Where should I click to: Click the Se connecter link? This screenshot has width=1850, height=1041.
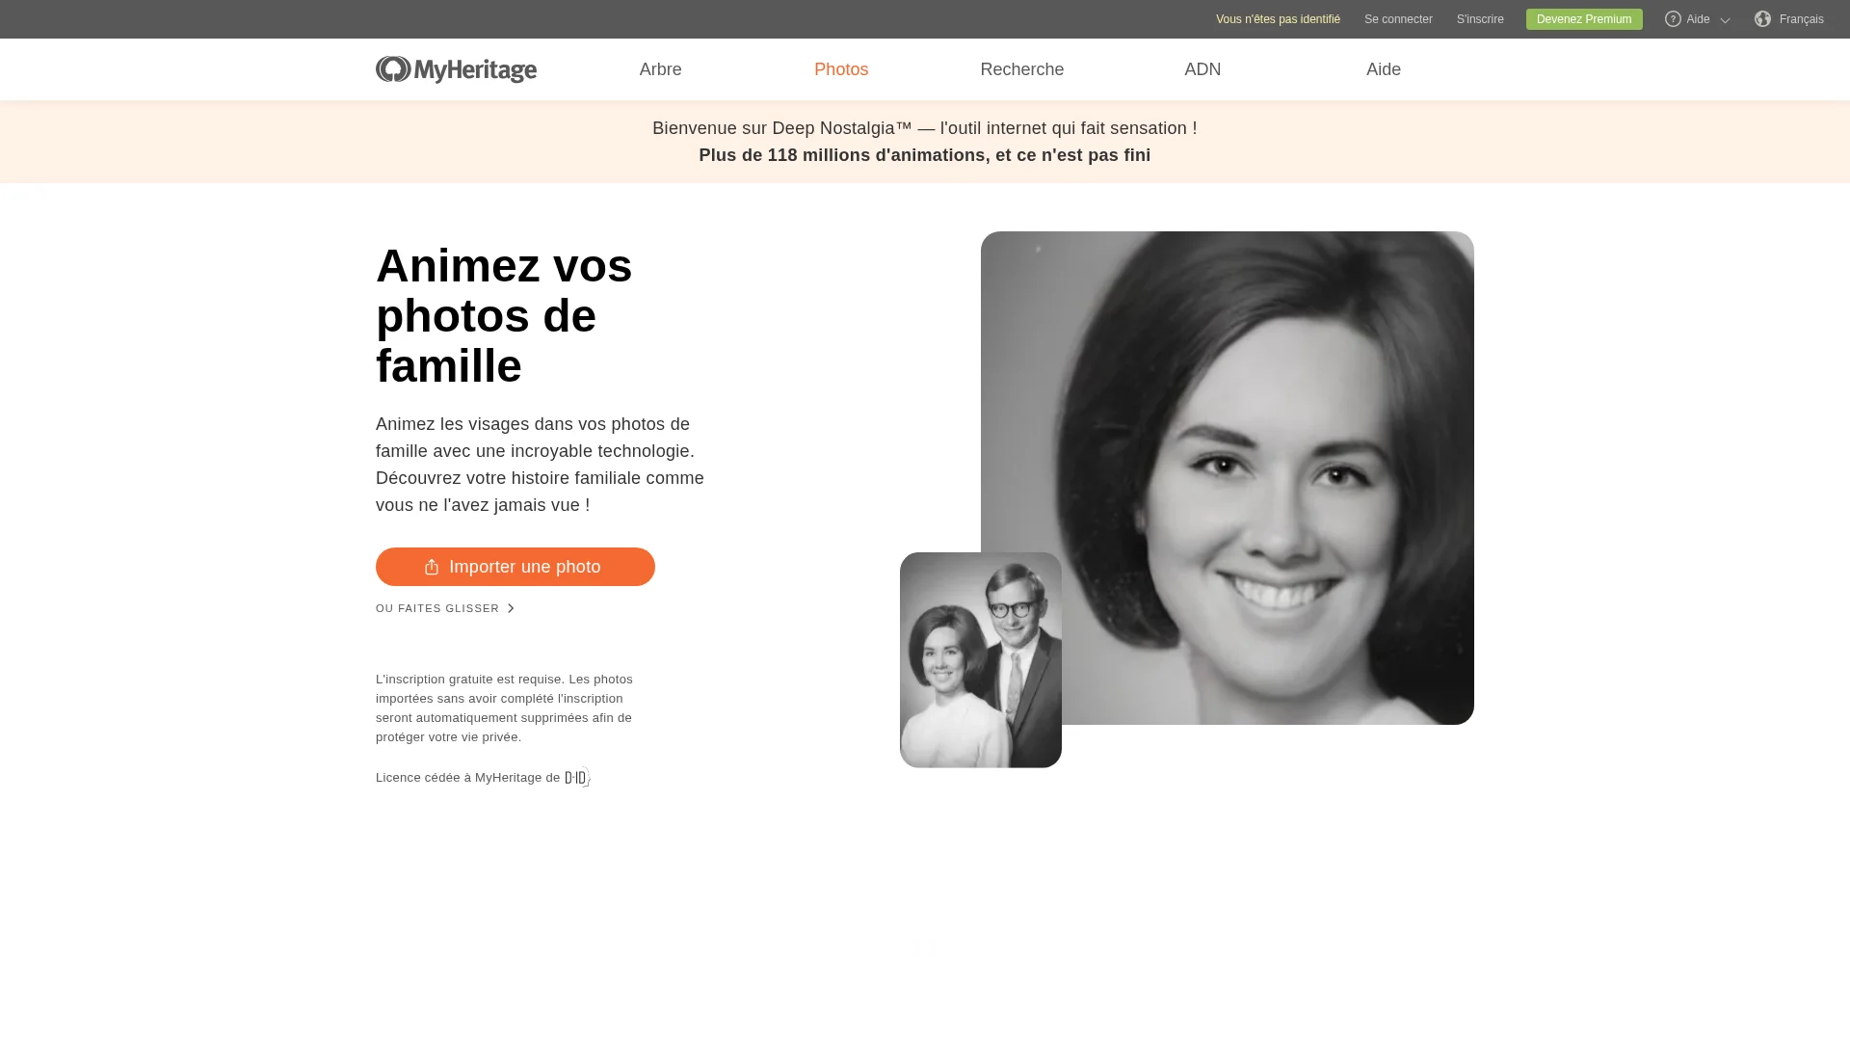(1397, 19)
